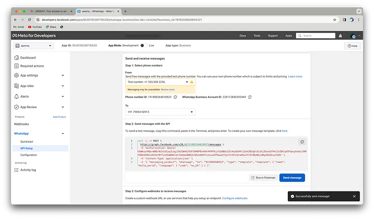Click the Dashboard home icon
Image resolution: width=374 pixels, height=219 pixels.
17,58
